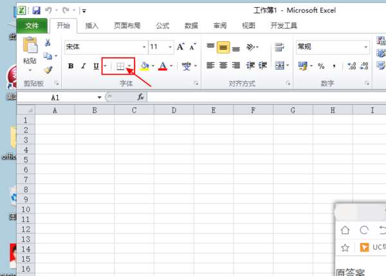Toggle Underline formatting
This screenshot has height=276, width=386.
pyautogui.click(x=96, y=66)
